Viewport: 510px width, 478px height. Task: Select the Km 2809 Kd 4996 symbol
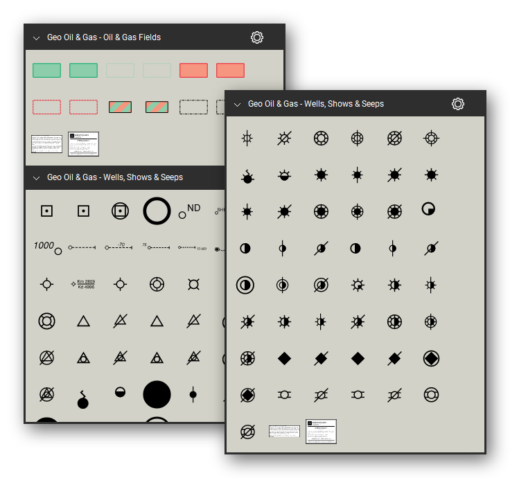point(83,284)
